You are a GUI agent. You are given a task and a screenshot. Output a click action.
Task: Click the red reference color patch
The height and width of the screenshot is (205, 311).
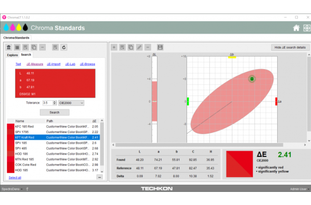coord(55,83)
